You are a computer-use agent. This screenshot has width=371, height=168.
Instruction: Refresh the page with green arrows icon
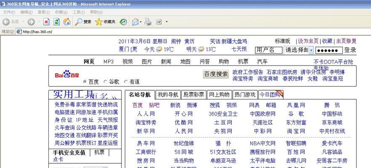pos(57,22)
